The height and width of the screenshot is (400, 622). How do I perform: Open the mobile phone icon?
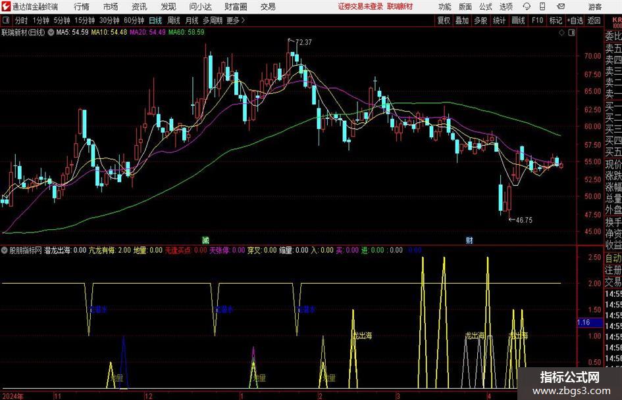click(x=542, y=7)
